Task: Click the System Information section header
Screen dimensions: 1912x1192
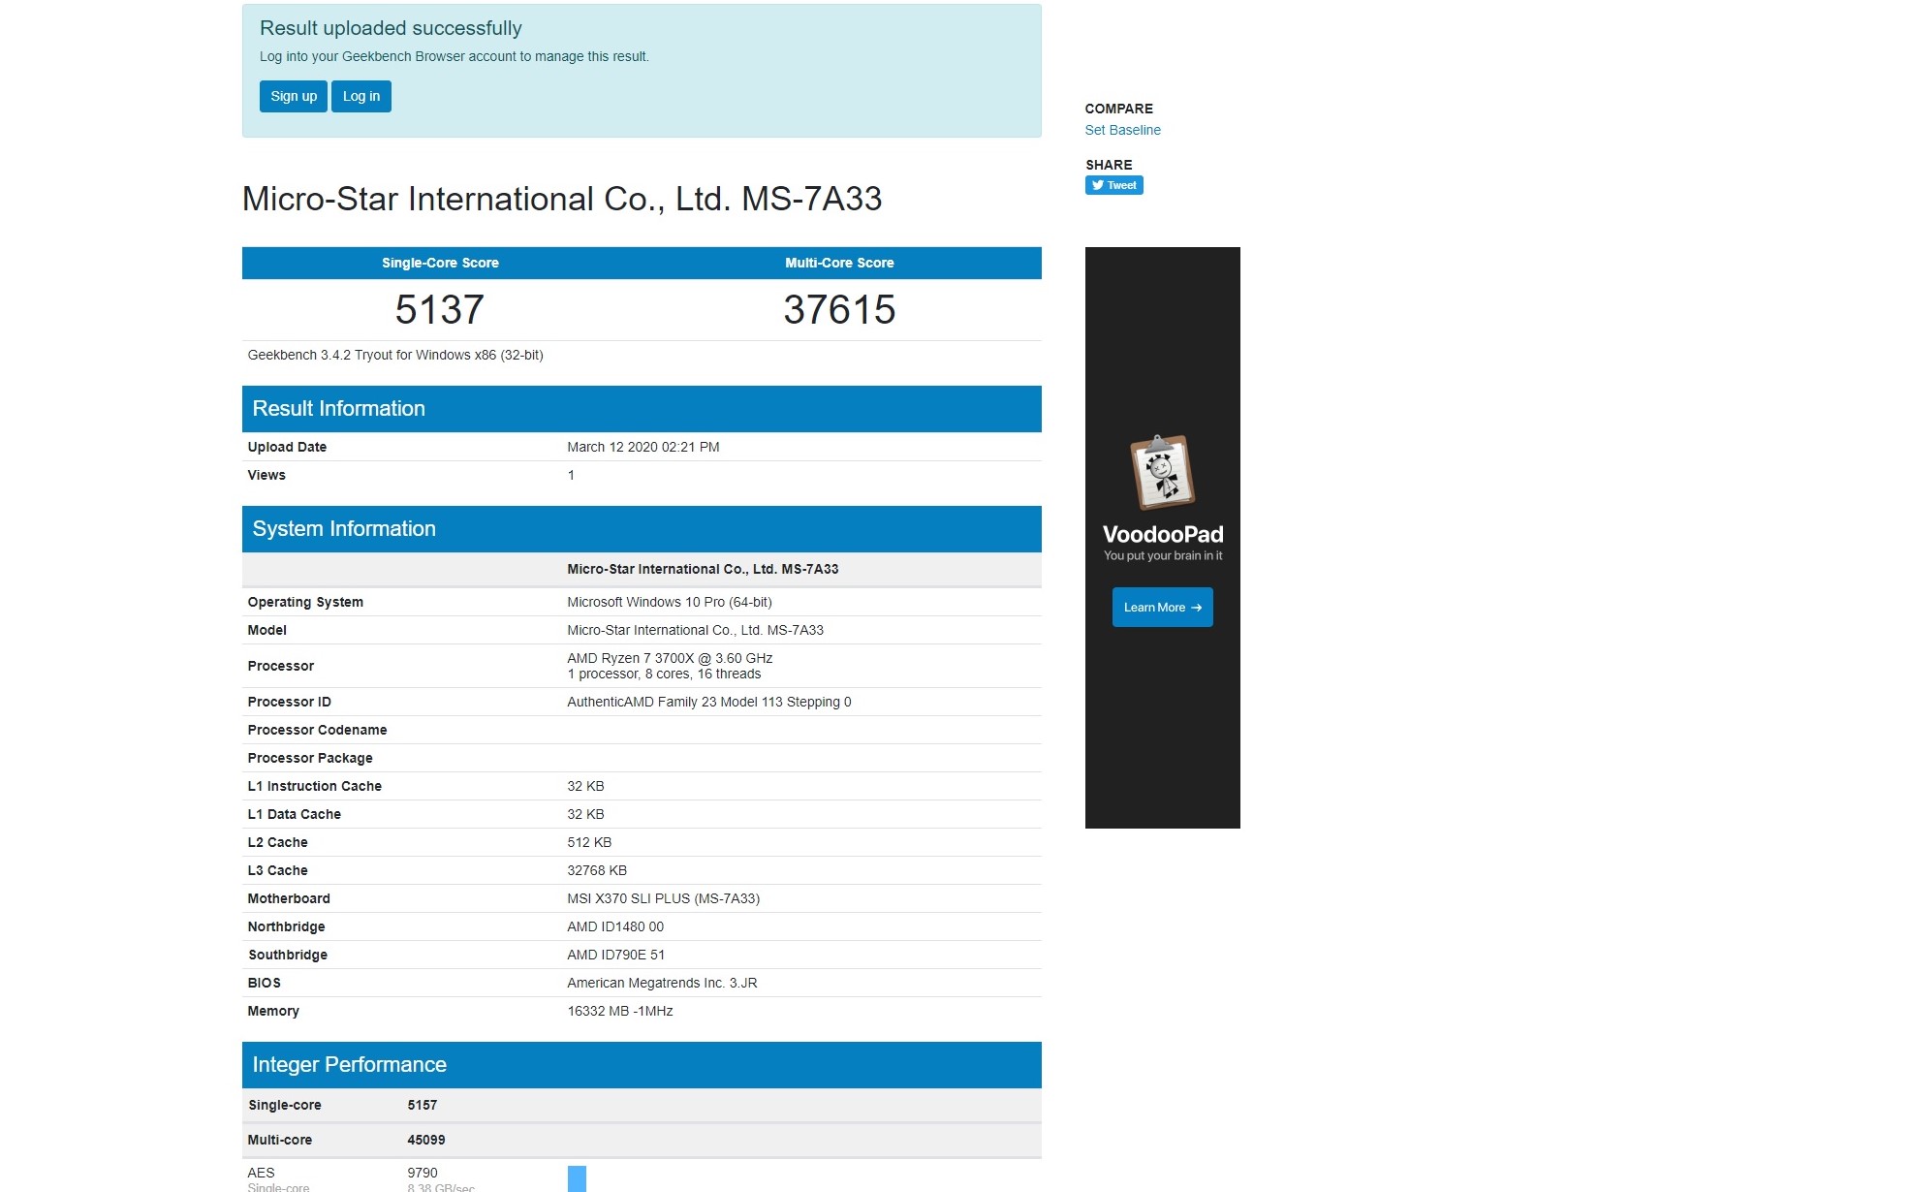Action: [642, 529]
